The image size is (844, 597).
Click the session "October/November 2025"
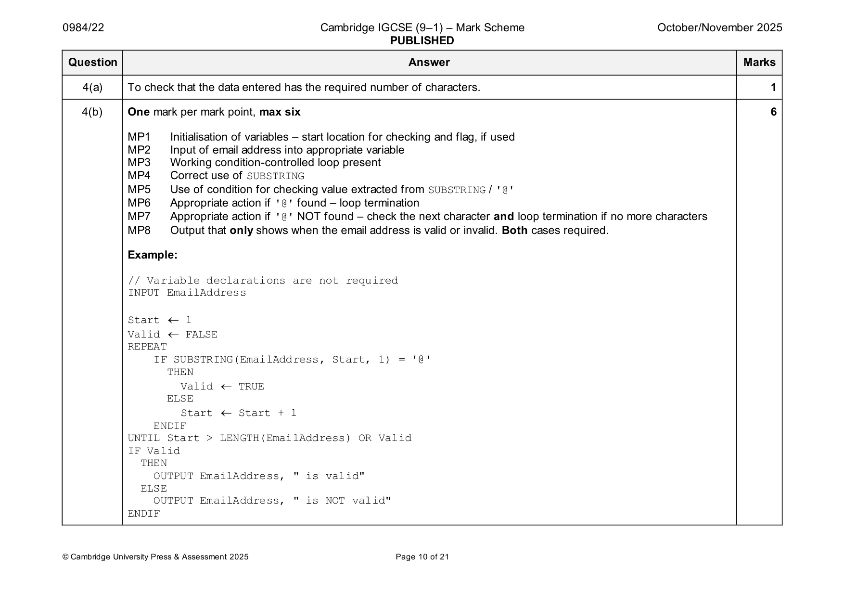(x=719, y=27)
